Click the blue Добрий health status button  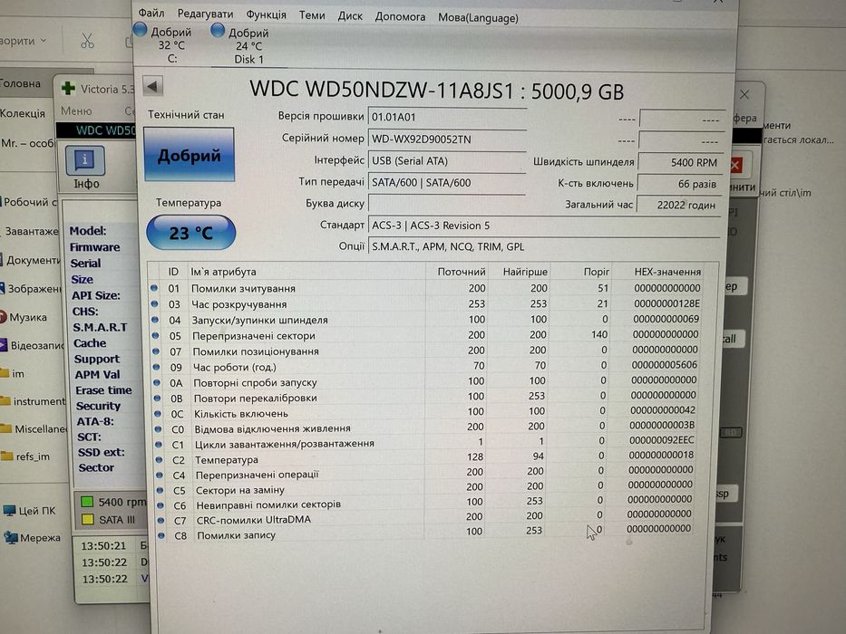(189, 155)
